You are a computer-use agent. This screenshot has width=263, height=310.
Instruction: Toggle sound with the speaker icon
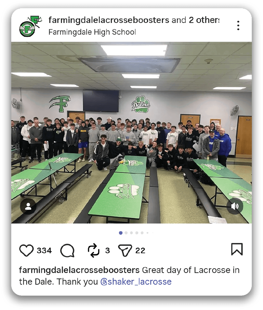(x=235, y=206)
